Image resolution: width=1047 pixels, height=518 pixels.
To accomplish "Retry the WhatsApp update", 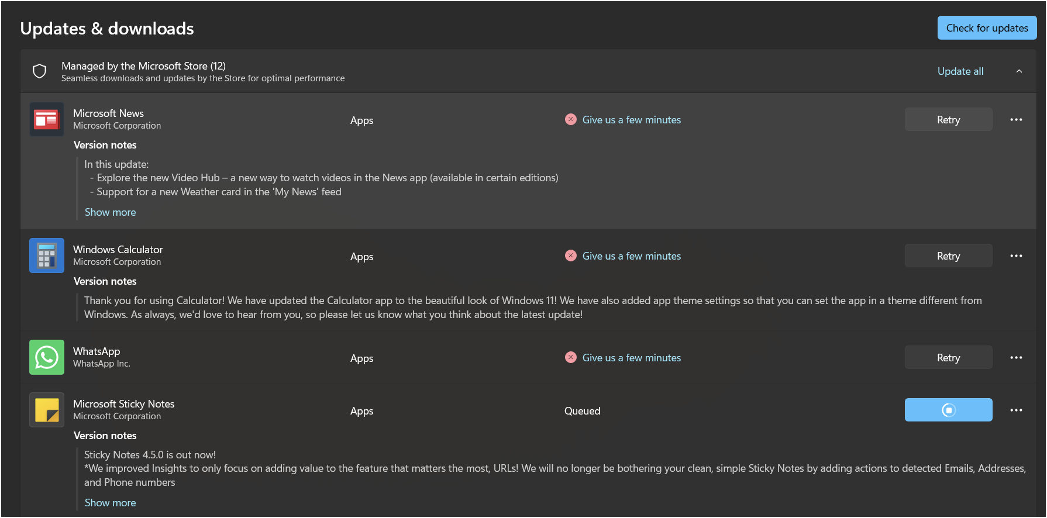I will 948,357.
